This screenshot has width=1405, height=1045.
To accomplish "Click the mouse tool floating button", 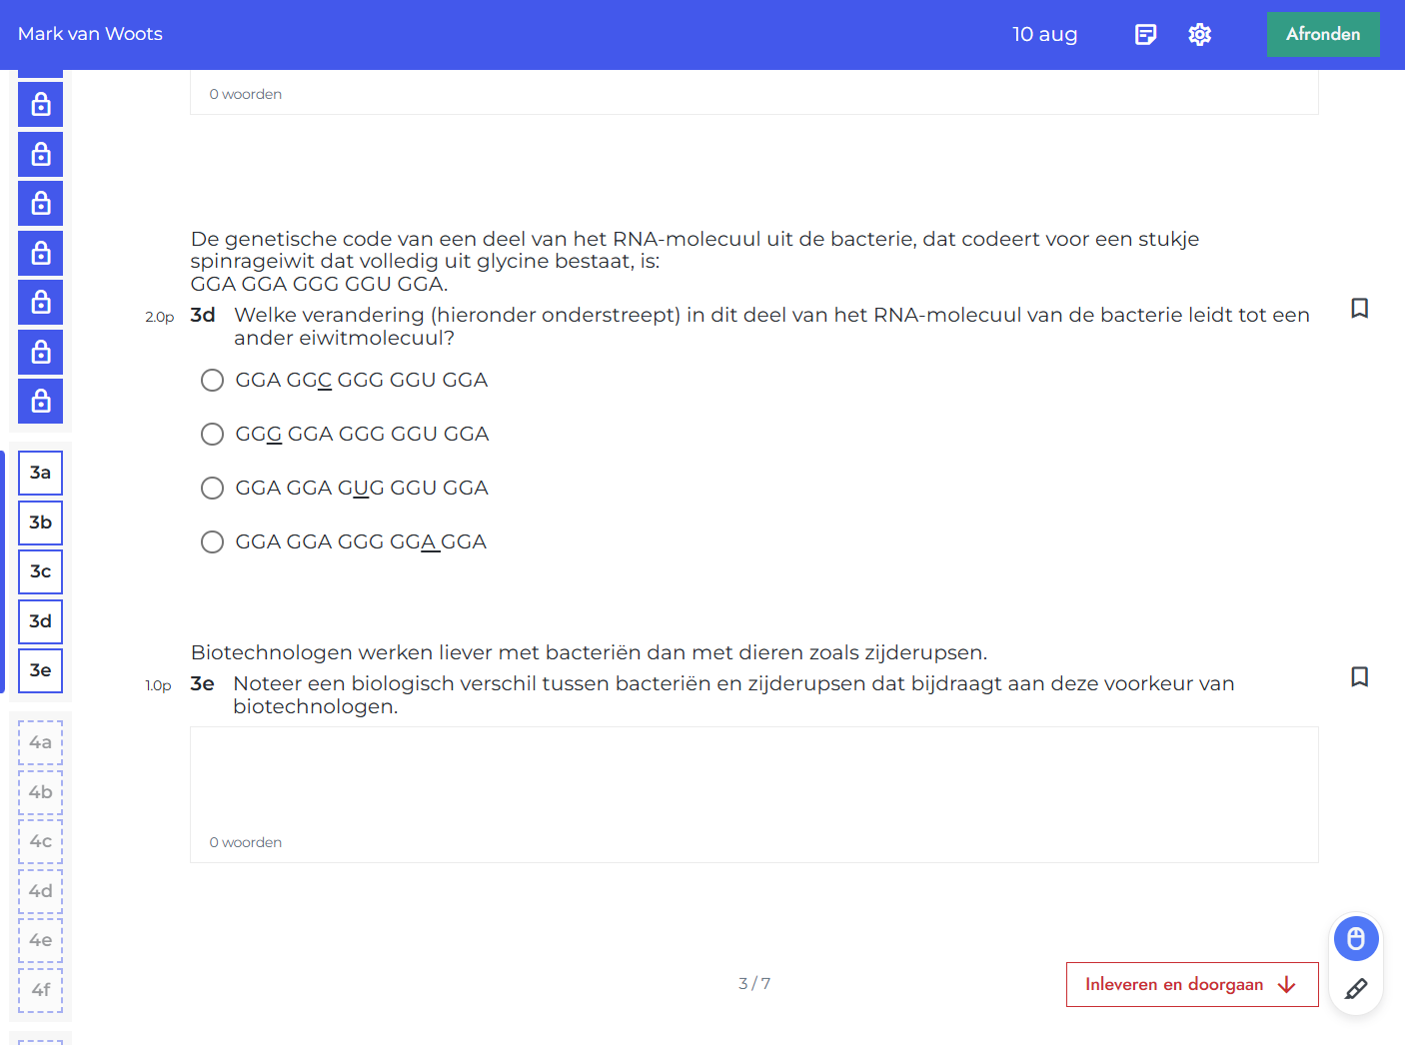I will (x=1356, y=939).
